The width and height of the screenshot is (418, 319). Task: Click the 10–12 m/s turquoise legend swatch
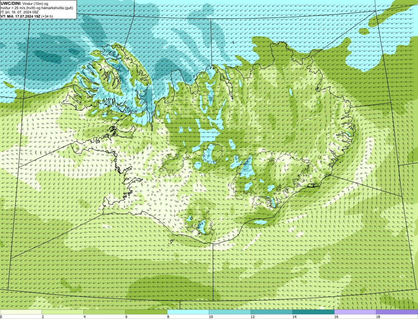(x=230, y=312)
